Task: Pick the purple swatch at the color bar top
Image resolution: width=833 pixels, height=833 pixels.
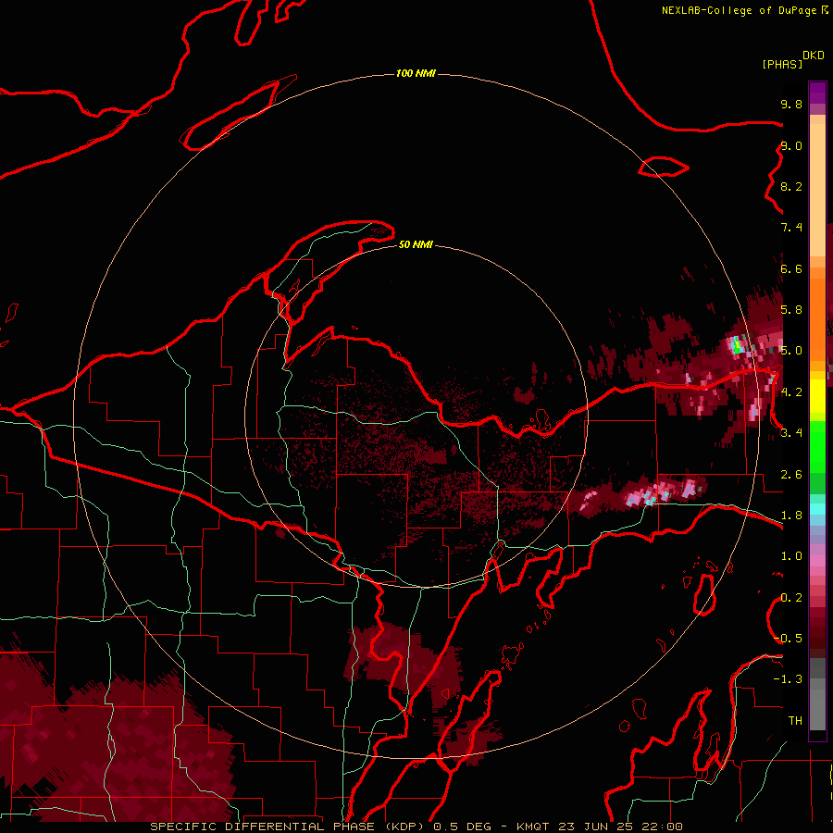Action: 817,93
